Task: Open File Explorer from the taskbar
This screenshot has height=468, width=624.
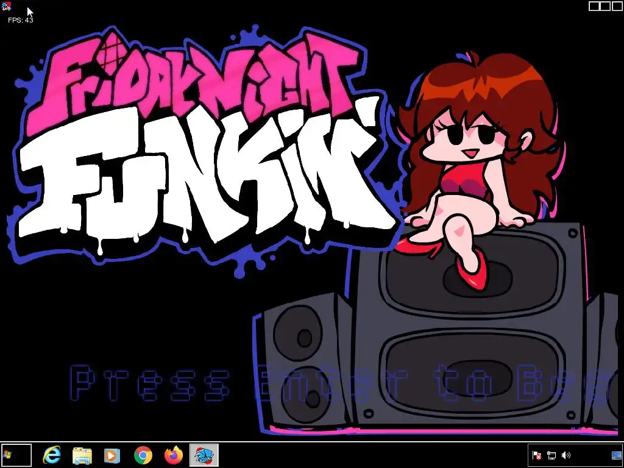Action: pyautogui.click(x=82, y=455)
